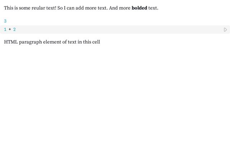The width and height of the screenshot is (230, 144).
Task: Click the first markdown text cell
Action: pyautogui.click(x=81, y=8)
